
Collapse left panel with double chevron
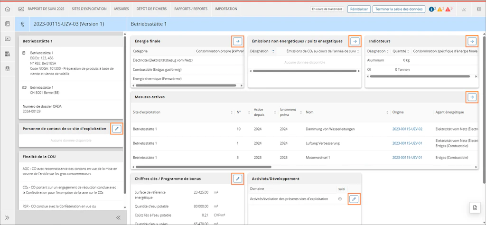[x=118, y=217]
